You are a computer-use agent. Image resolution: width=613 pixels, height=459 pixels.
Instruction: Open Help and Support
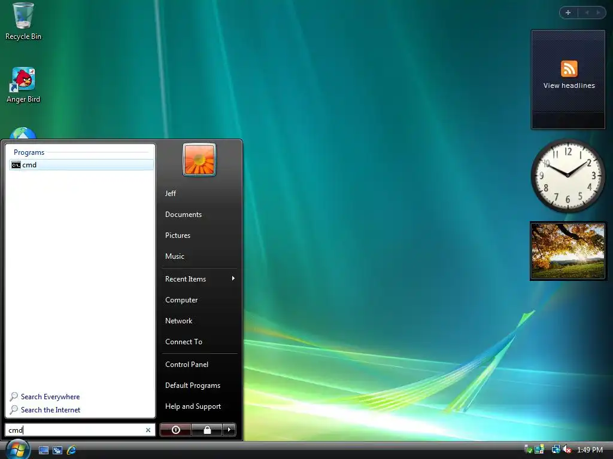193,406
